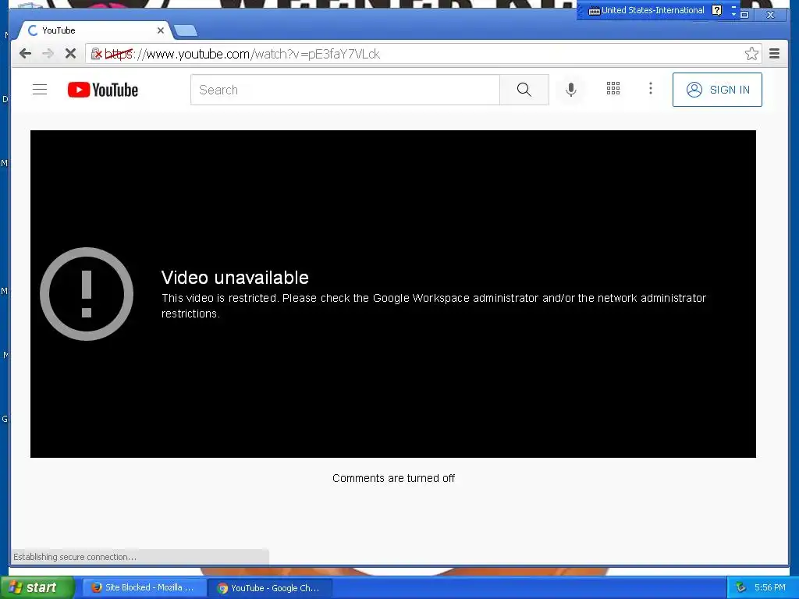
Task: Open a new tab button
Action: pos(186,31)
